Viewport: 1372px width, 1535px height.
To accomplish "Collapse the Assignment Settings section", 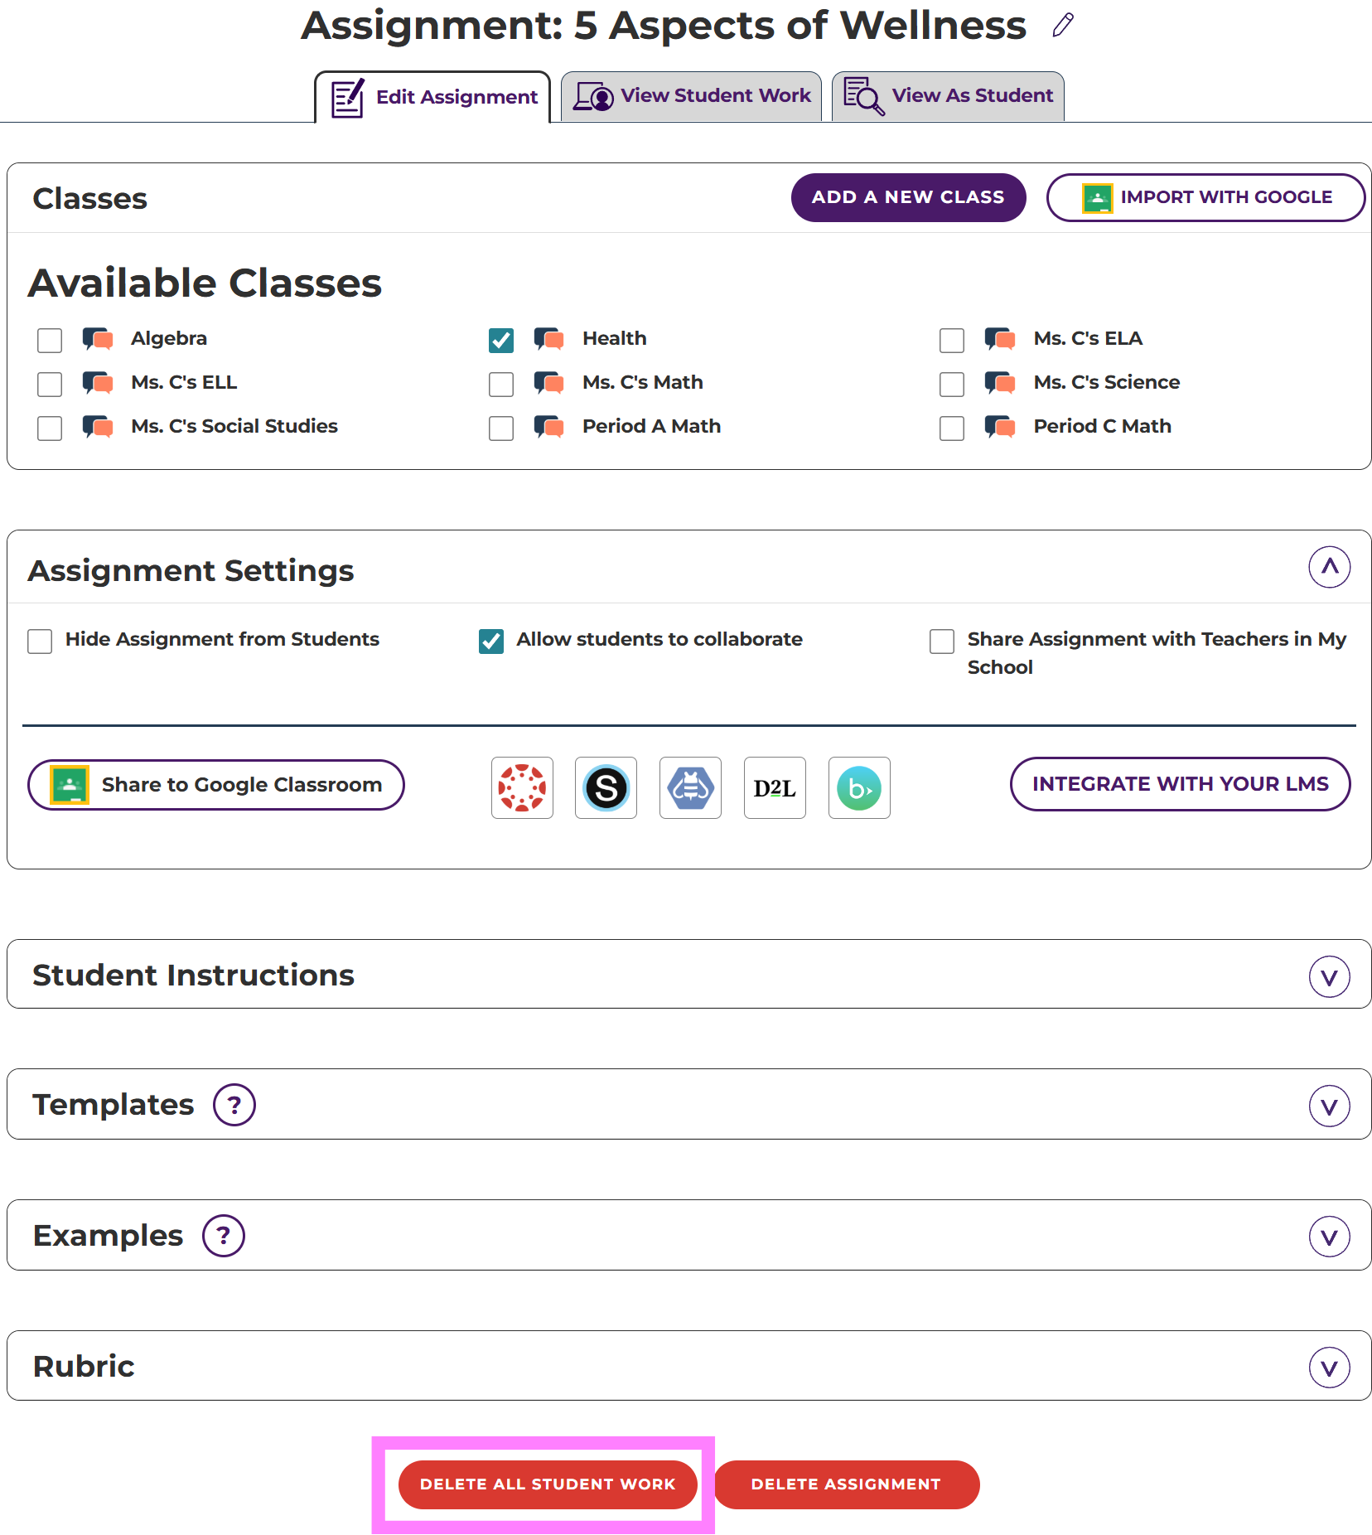I will [1329, 567].
